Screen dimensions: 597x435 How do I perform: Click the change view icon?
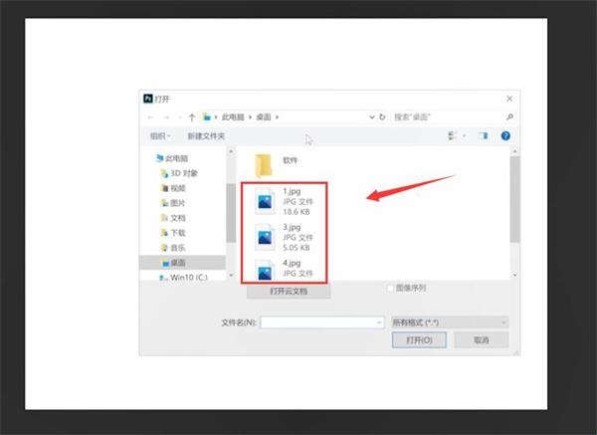[453, 136]
